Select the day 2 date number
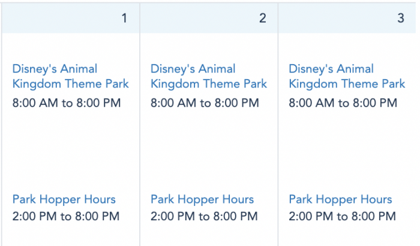Viewport: 420px width, 246px height. pos(263,18)
